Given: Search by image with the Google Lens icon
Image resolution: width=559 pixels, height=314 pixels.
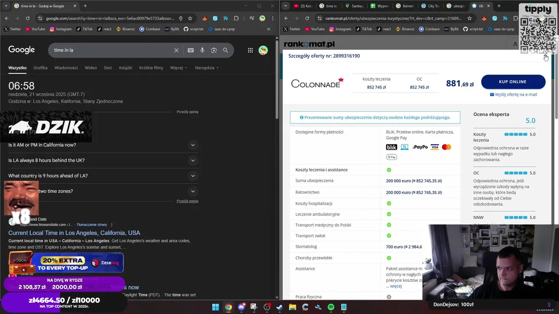Looking at the screenshot, I should (214, 50).
